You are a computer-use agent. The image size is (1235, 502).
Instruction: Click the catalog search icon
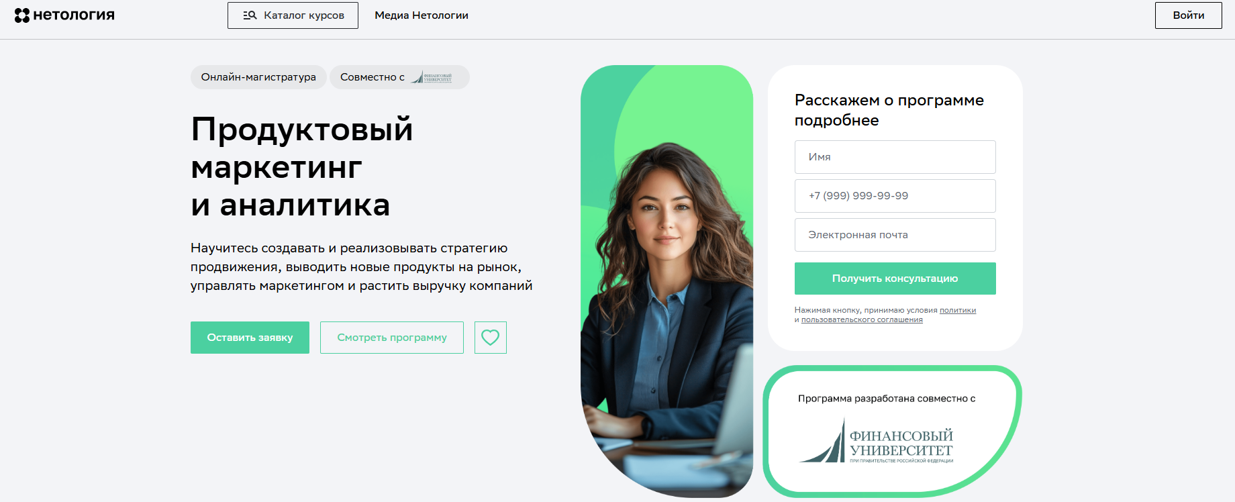[x=250, y=15]
